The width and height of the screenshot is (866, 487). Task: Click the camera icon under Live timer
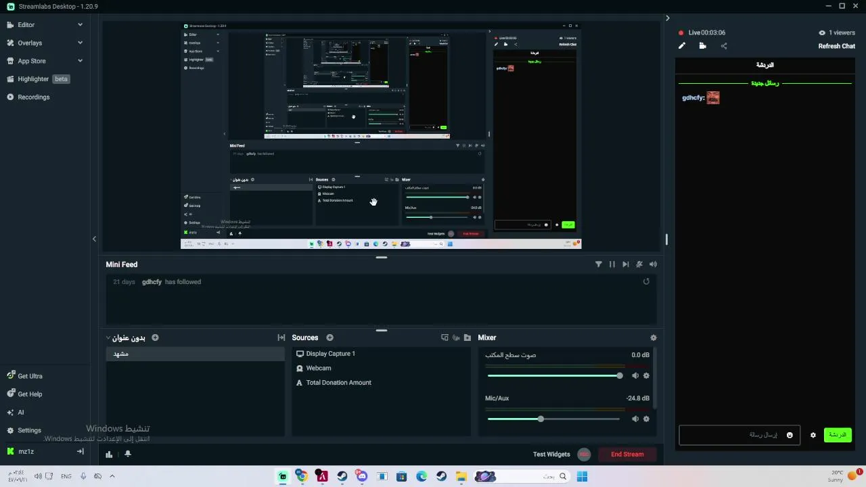coord(702,46)
